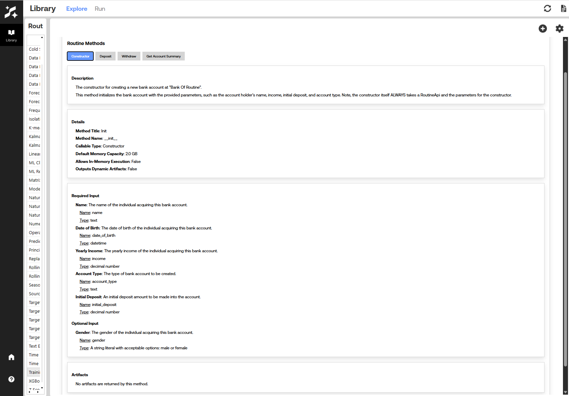The width and height of the screenshot is (569, 396).
Task: Open the document log icon top right
Action: point(563,8)
